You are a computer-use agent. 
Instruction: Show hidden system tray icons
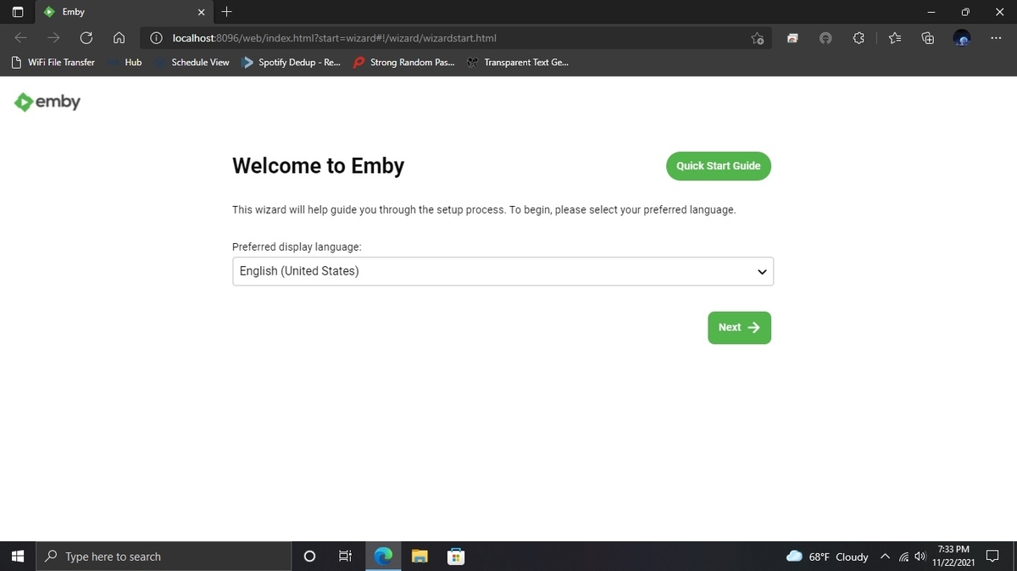pos(885,557)
